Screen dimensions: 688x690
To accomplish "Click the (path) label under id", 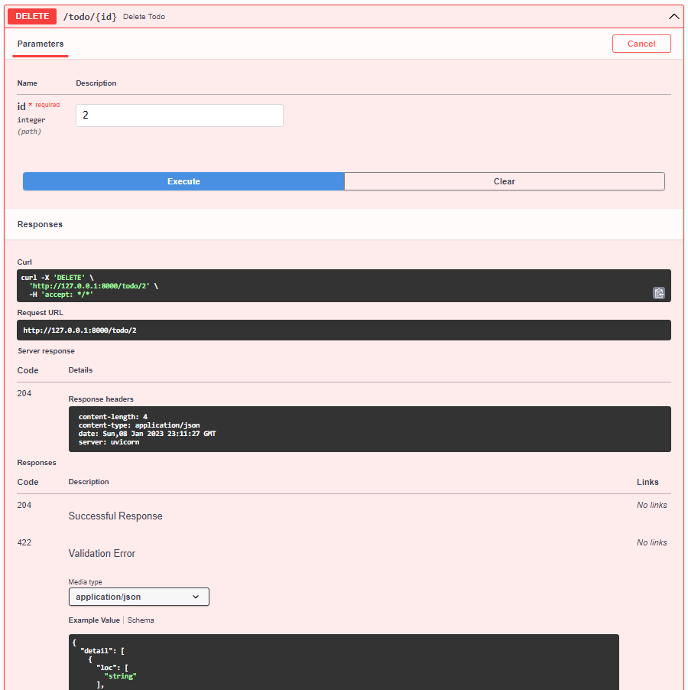I will tap(29, 131).
